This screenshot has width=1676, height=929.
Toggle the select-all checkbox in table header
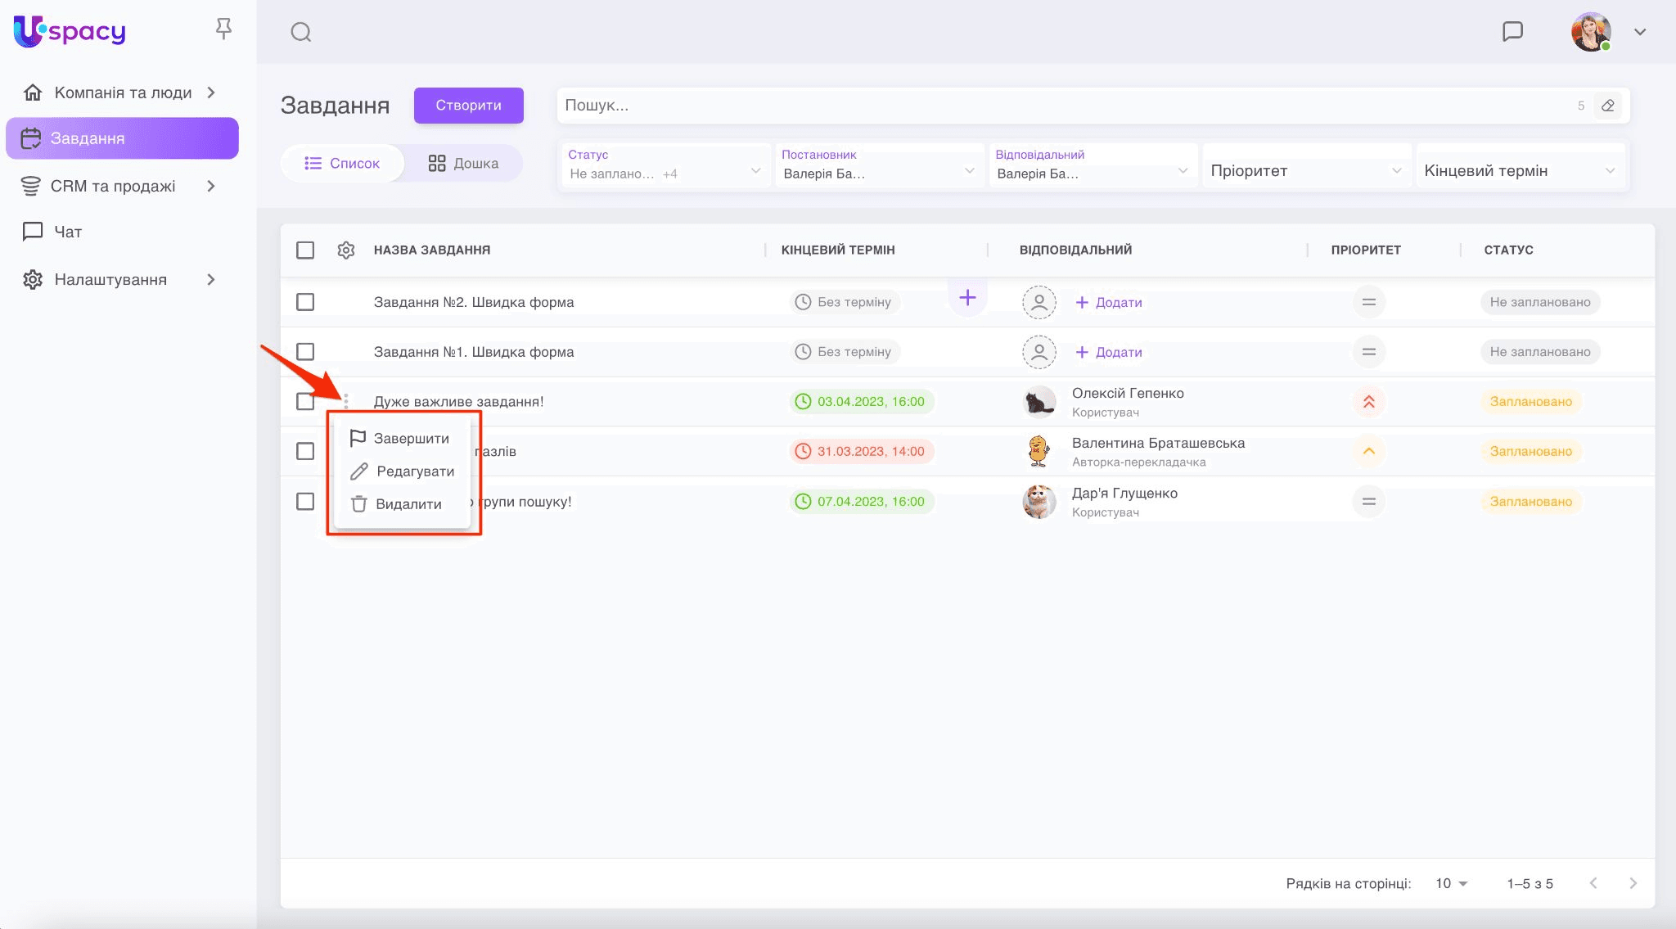click(305, 250)
